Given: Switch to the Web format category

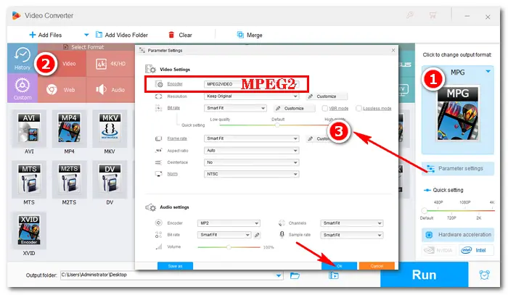Looking at the screenshot, I should [x=62, y=90].
